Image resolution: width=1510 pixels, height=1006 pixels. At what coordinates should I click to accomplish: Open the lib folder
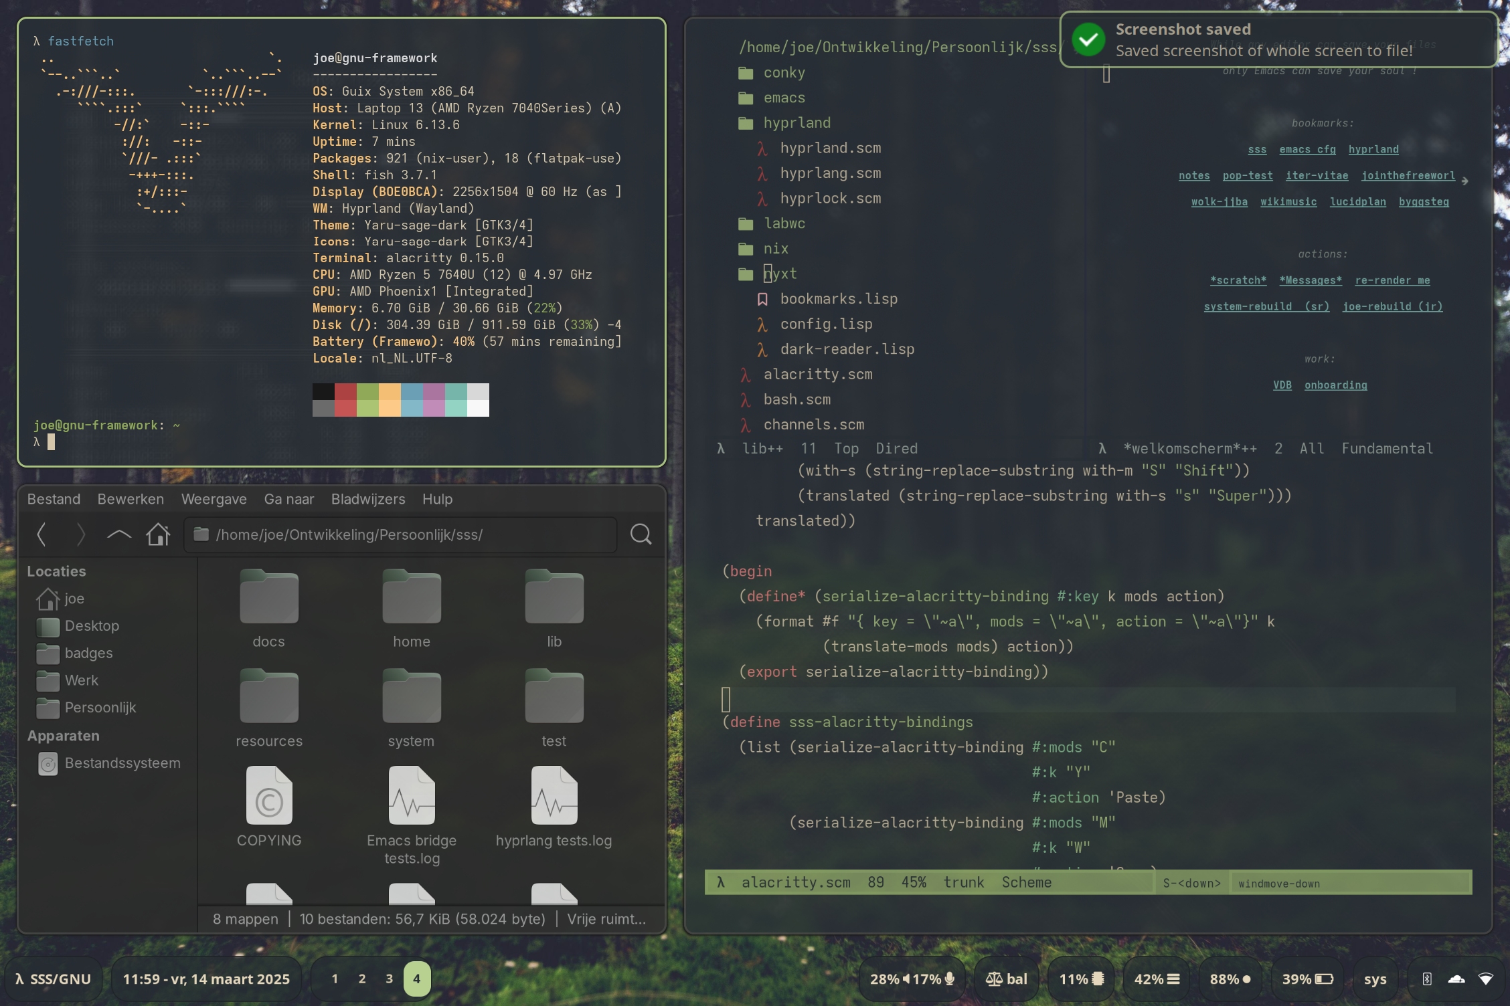pyautogui.click(x=554, y=609)
